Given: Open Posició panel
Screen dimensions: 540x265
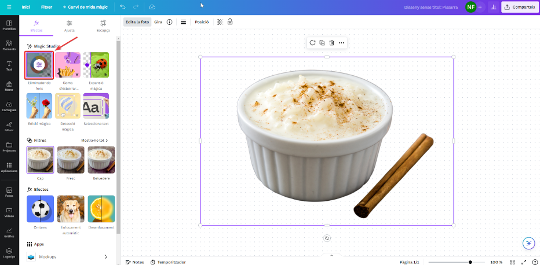Looking at the screenshot, I should pyautogui.click(x=202, y=21).
